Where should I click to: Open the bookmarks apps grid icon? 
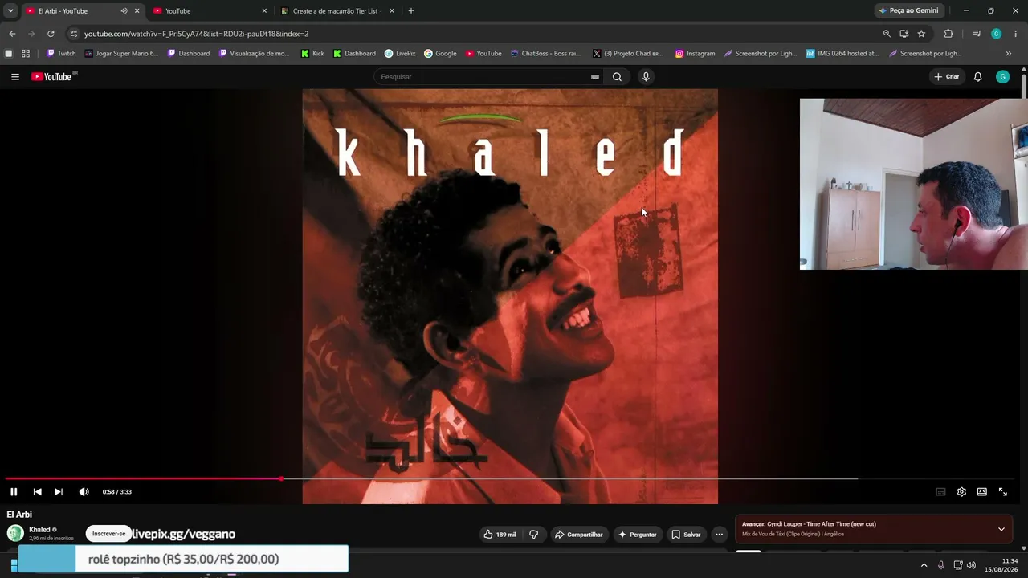(26, 54)
